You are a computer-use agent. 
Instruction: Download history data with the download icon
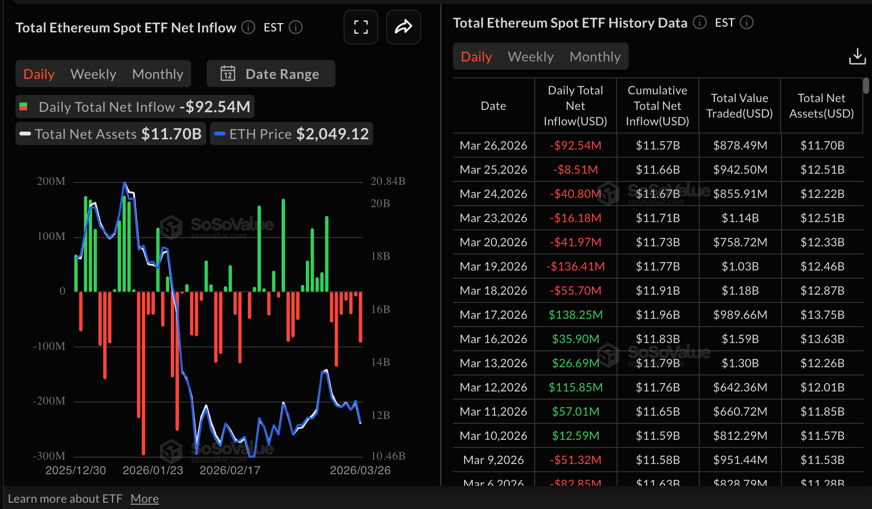tap(857, 57)
